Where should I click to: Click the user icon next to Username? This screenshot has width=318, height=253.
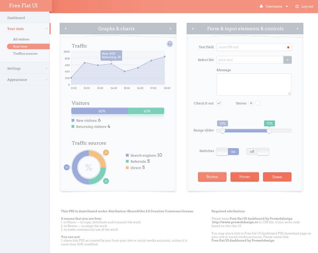pyautogui.click(x=260, y=6)
